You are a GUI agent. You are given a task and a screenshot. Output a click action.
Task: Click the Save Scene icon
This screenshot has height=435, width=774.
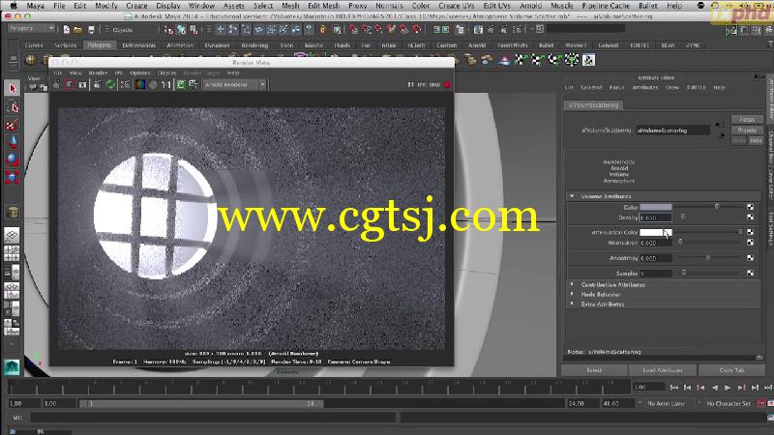tap(91, 30)
